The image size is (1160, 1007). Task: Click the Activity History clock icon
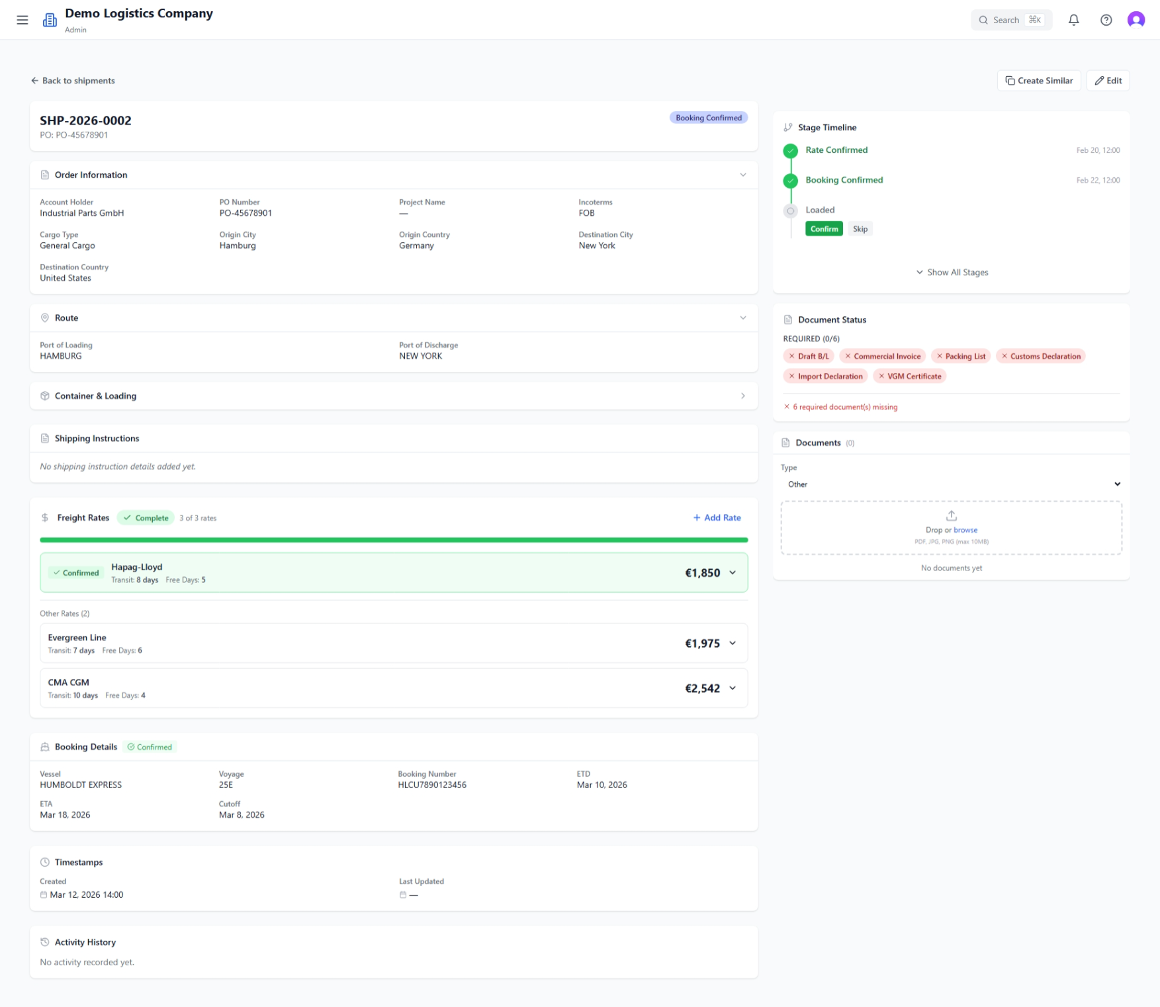point(45,942)
